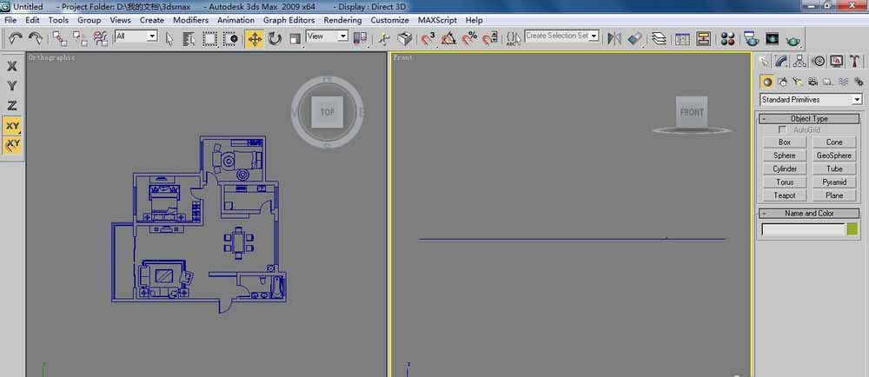Switch to the Utilities hammer tab

[855, 61]
